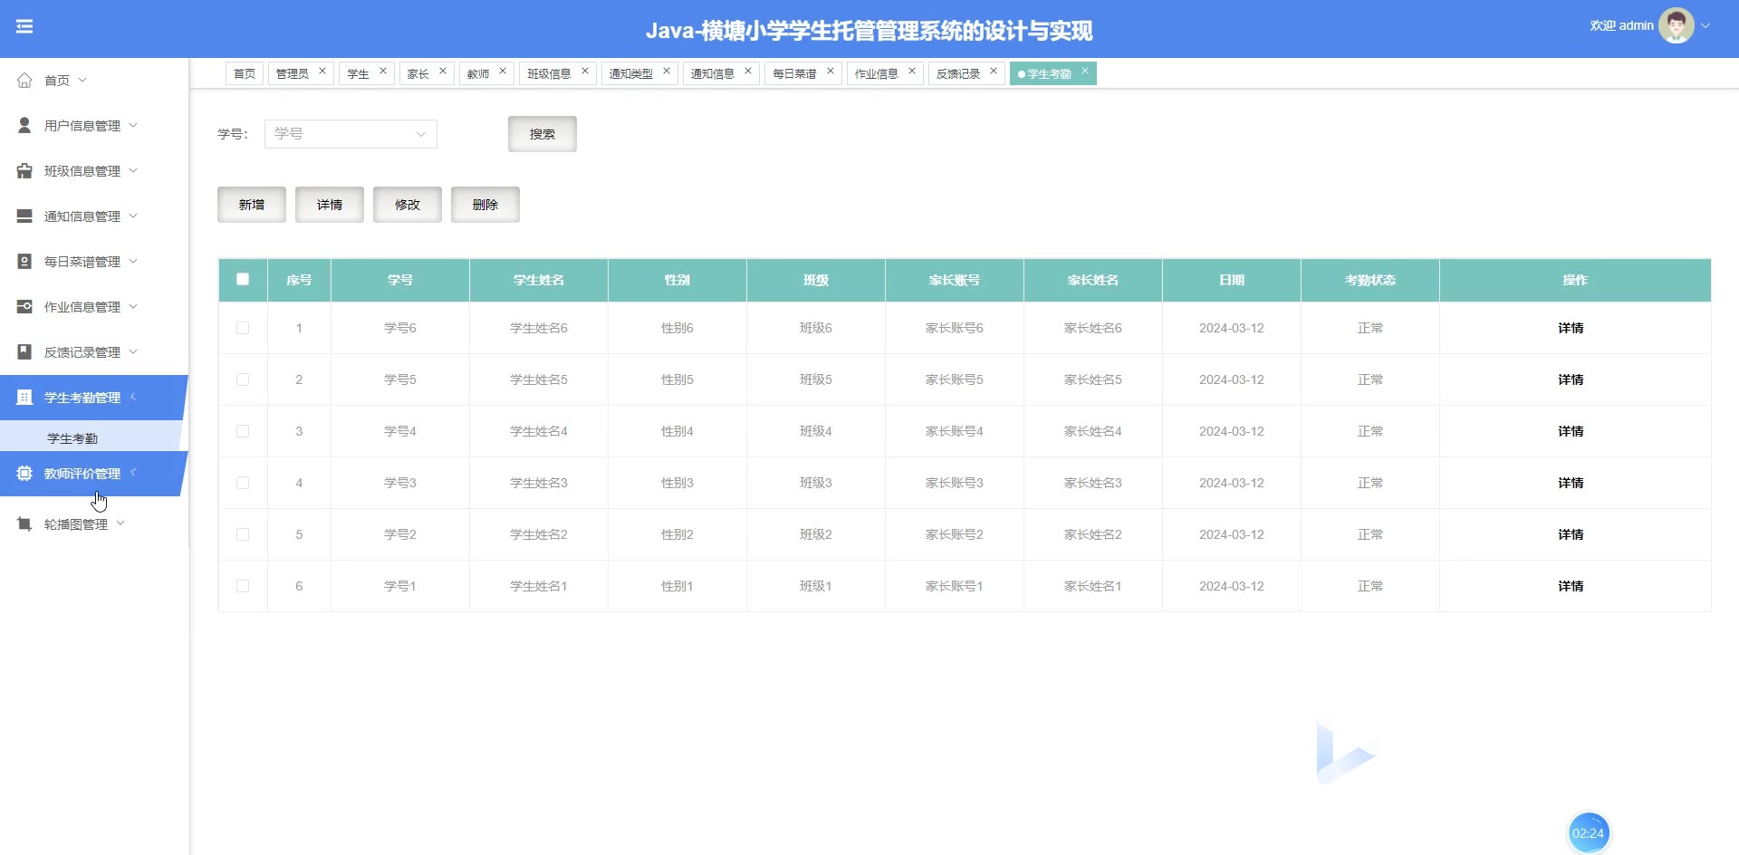
Task: Select the 学生考勤 submenu item
Action: click(x=72, y=438)
